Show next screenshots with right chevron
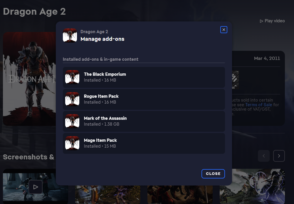This screenshot has width=294, height=204. point(279,156)
